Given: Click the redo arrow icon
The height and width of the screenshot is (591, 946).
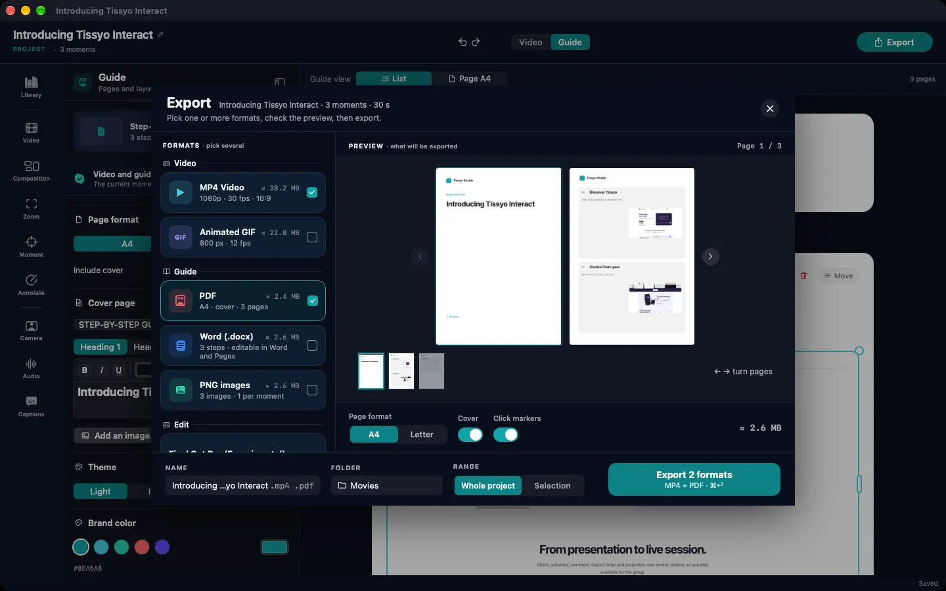Looking at the screenshot, I should click(476, 42).
